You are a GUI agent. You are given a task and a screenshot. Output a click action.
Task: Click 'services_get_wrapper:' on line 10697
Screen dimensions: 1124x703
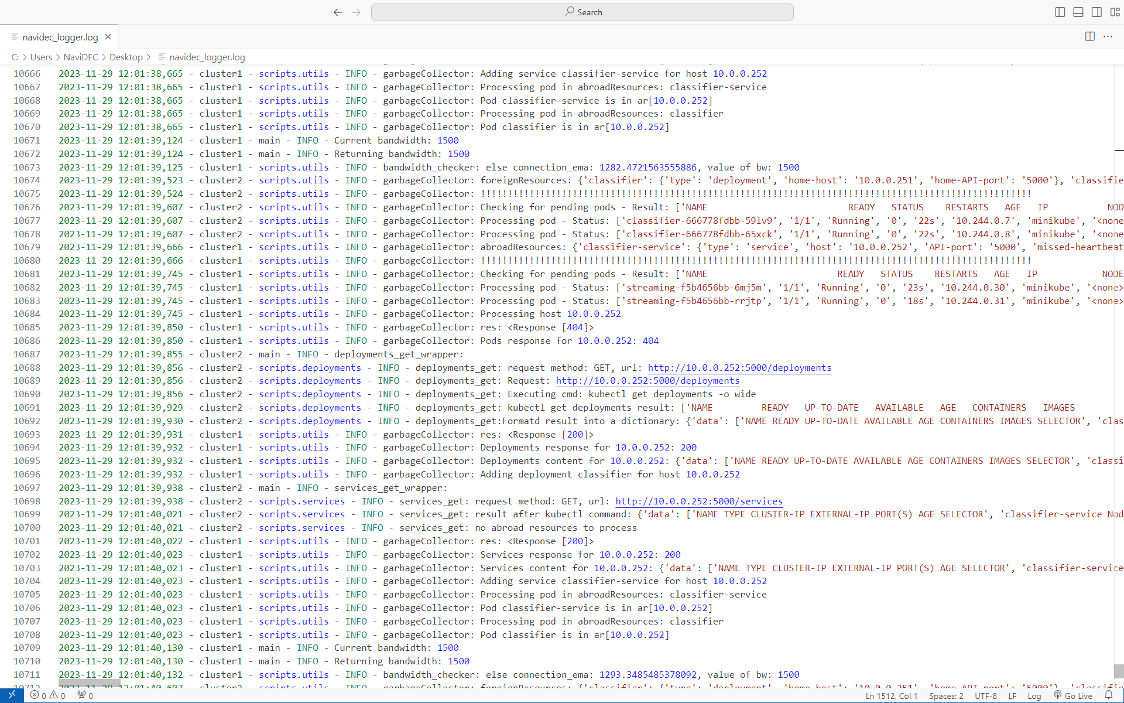coord(390,488)
